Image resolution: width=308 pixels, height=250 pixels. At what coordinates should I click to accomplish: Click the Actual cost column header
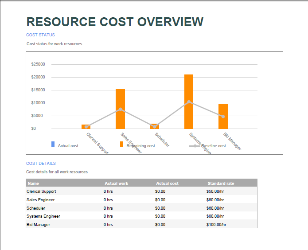pyautogui.click(x=167, y=183)
